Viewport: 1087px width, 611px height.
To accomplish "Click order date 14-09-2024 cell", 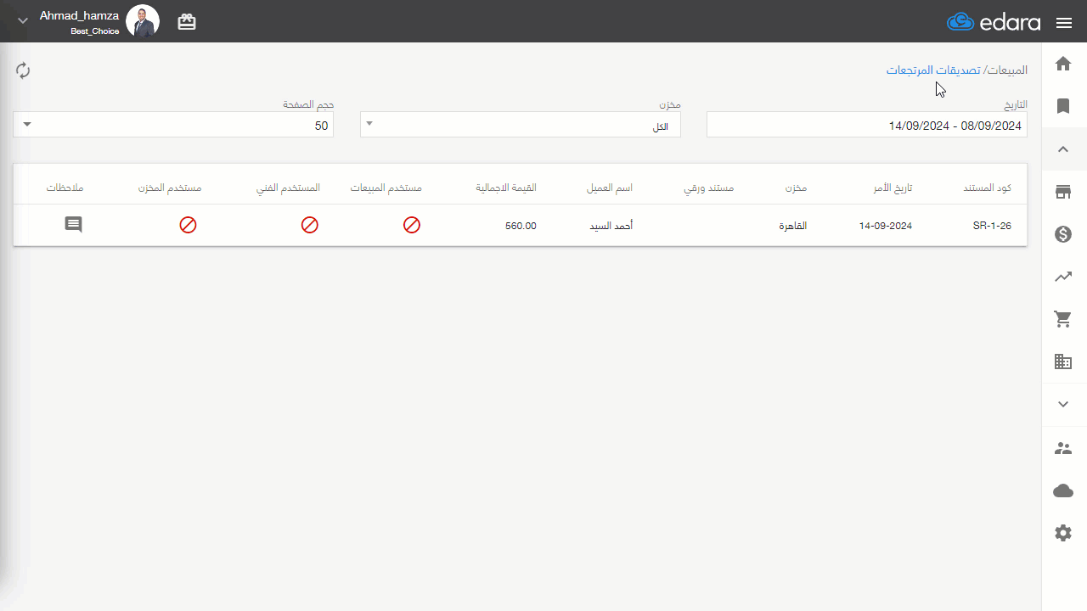I will pos(885,226).
